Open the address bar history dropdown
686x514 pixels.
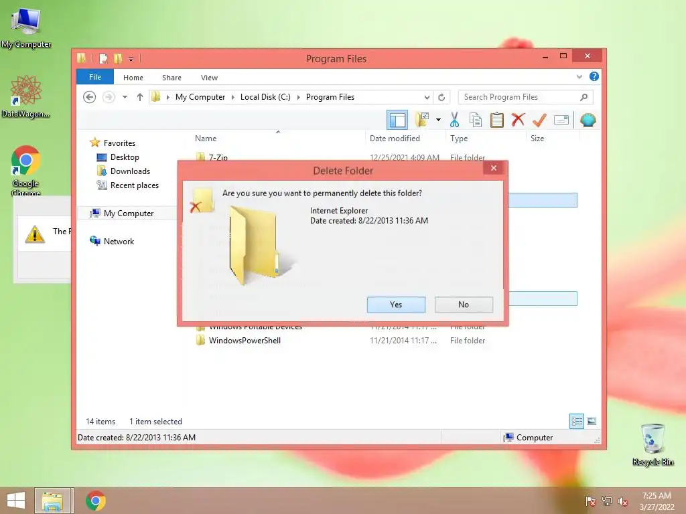[427, 97]
